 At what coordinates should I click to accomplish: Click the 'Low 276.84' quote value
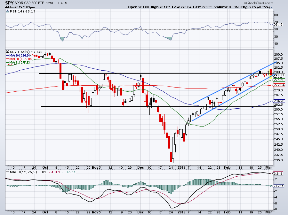pyautogui.click(x=182, y=7)
